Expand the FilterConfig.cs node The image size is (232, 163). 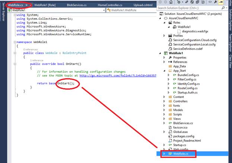(x=169, y=79)
